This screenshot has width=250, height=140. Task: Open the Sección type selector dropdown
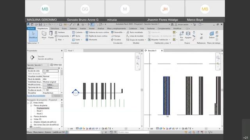[x=62, y=58]
